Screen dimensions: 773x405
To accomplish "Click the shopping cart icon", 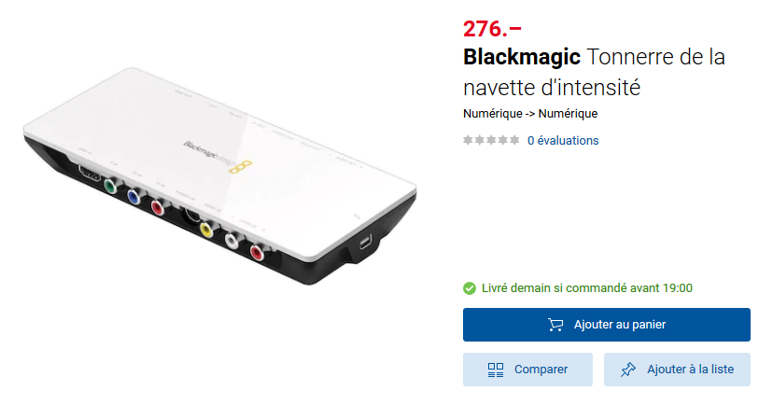I will (555, 325).
